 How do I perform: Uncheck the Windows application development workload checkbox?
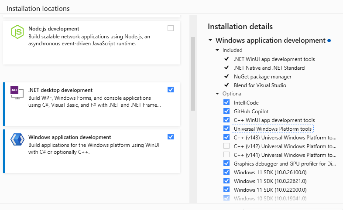[x=171, y=137]
